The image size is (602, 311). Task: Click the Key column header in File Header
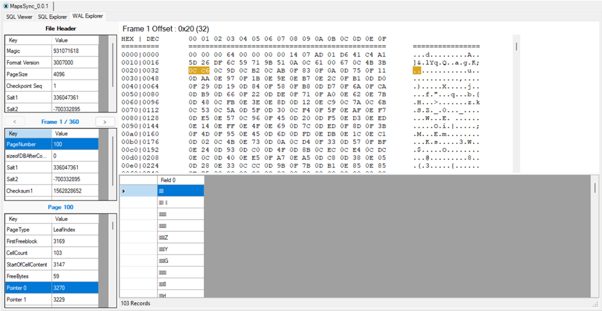[28, 40]
